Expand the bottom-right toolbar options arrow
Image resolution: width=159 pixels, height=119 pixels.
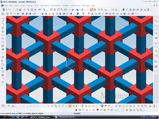click(x=157, y=106)
